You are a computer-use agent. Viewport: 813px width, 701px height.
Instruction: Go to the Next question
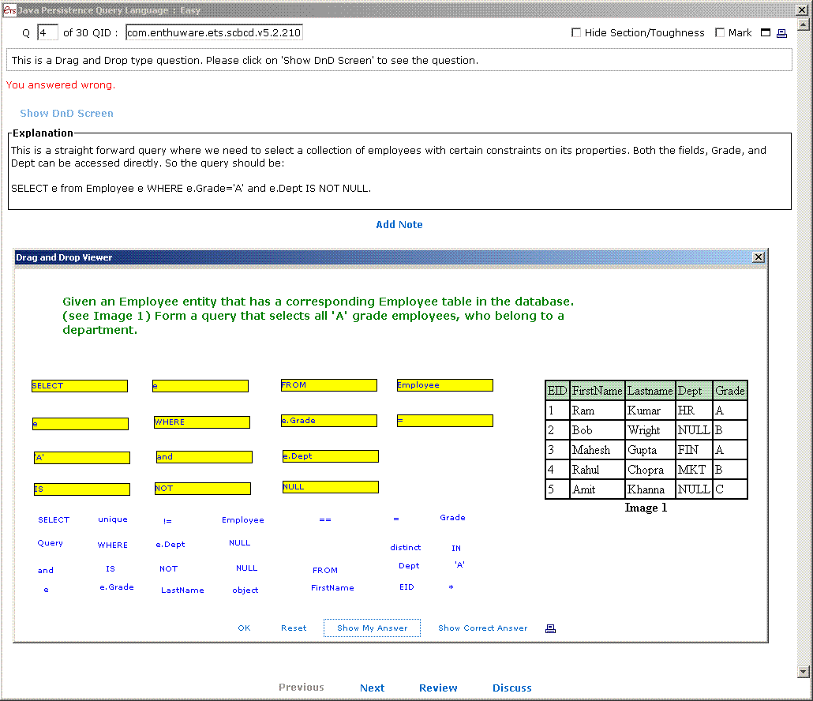(373, 688)
